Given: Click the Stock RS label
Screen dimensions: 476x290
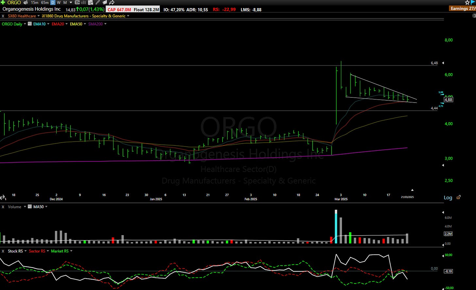Looking at the screenshot, I should click(15, 251).
